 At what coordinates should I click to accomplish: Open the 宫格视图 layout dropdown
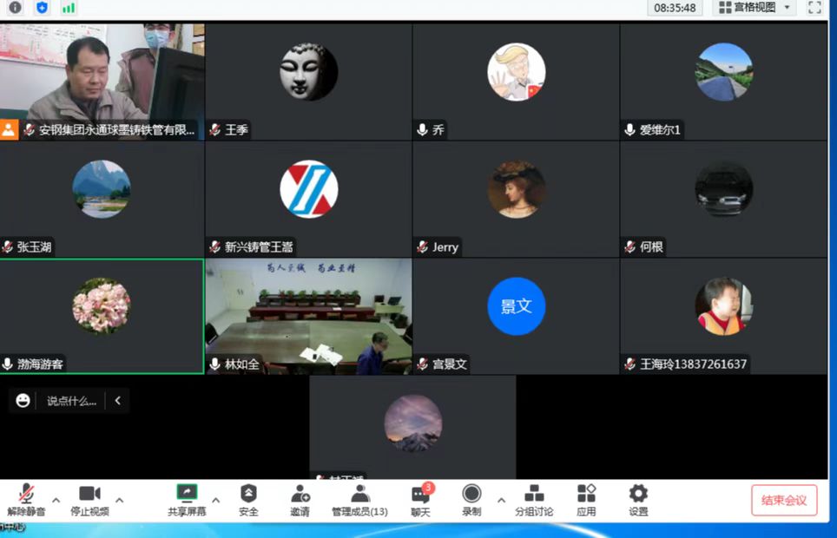(754, 8)
